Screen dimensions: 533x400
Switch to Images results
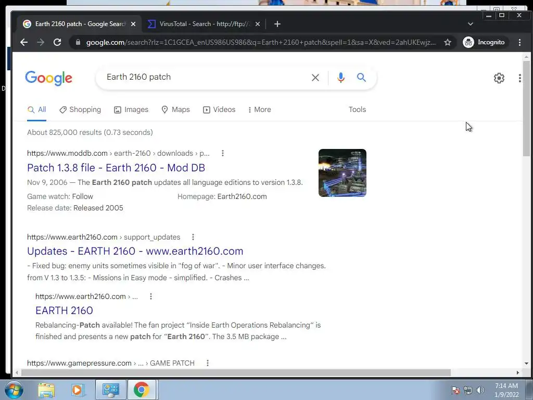click(x=131, y=110)
